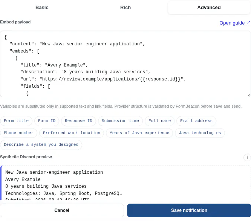Select the Advanced tab

click(209, 8)
